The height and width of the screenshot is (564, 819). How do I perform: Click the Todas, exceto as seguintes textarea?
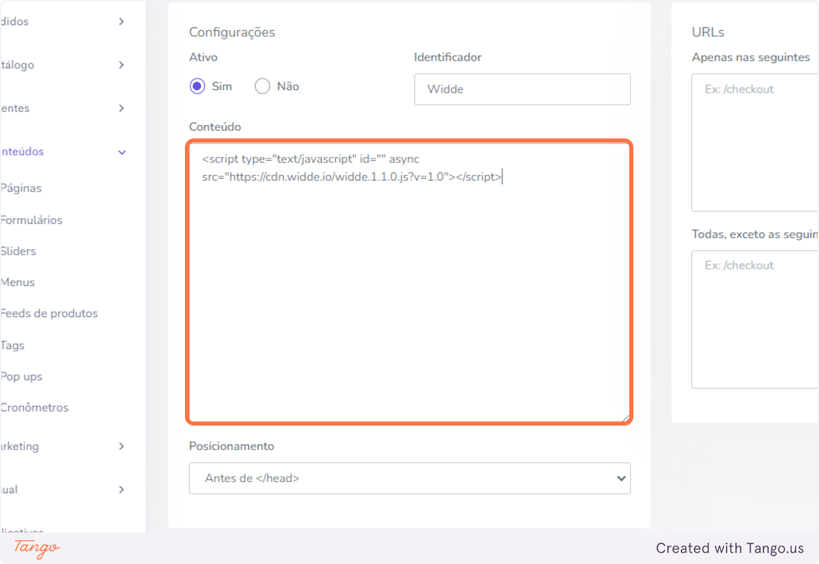pyautogui.click(x=755, y=319)
